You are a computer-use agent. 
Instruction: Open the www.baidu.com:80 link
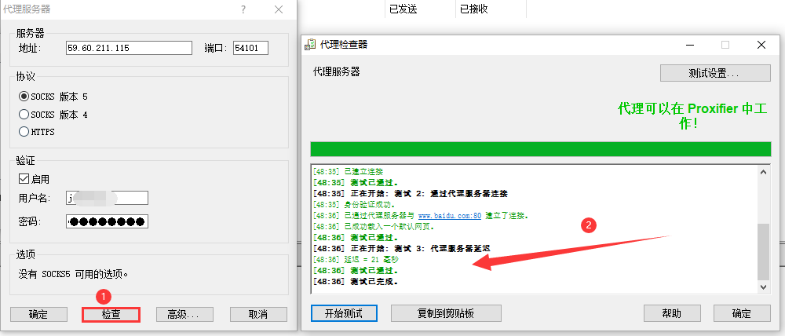(x=450, y=216)
